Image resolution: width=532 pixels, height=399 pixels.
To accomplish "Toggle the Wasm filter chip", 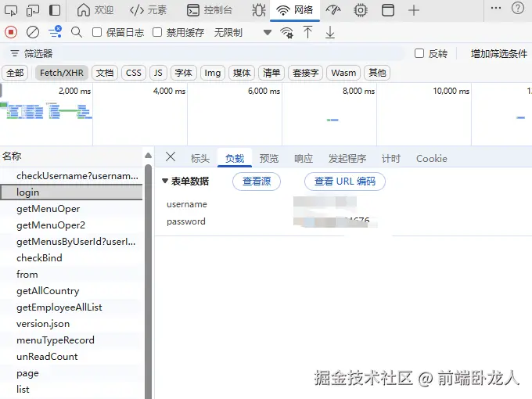I will click(343, 73).
